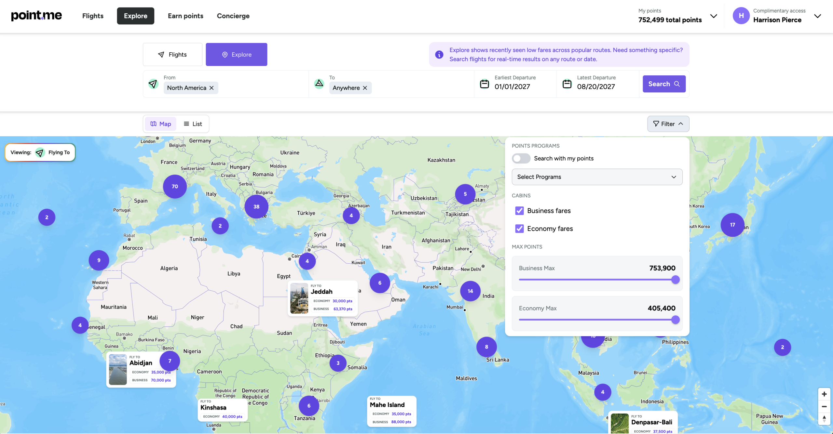Click the From paper plane icon
Viewport: 833px width, 434px height.
153,84
